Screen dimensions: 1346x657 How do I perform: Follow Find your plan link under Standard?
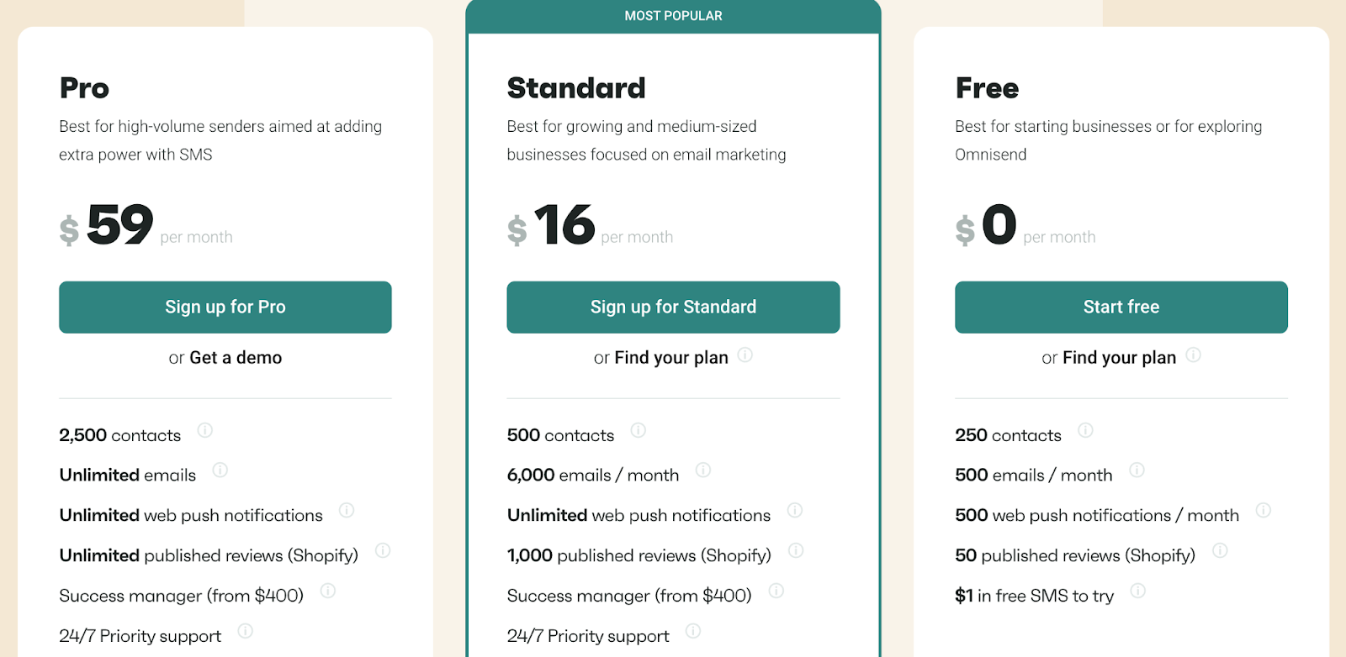[671, 358]
